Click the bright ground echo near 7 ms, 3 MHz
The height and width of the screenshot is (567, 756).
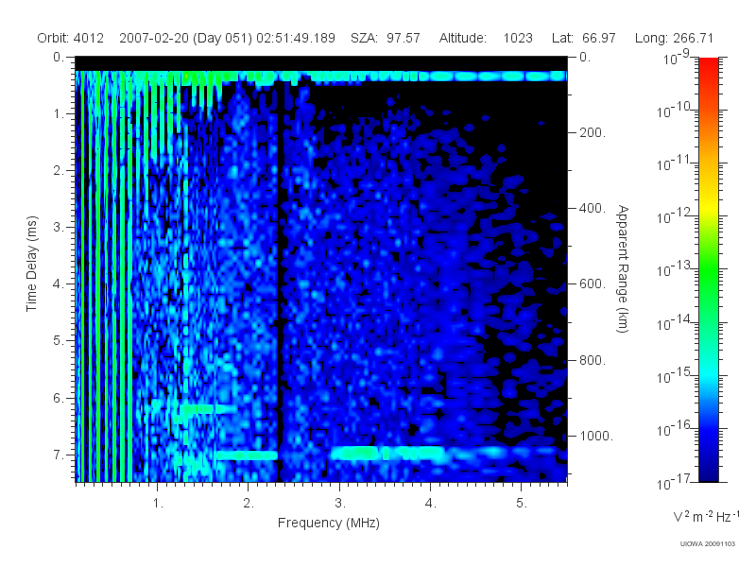click(x=386, y=454)
